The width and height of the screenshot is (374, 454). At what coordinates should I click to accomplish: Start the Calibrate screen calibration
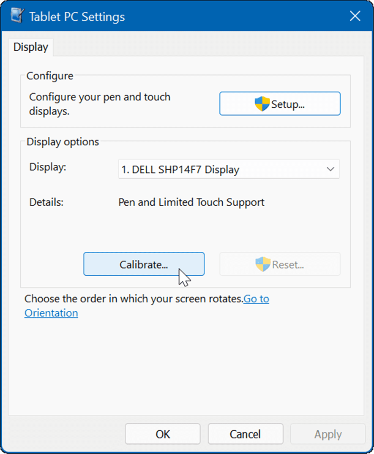[x=144, y=264]
